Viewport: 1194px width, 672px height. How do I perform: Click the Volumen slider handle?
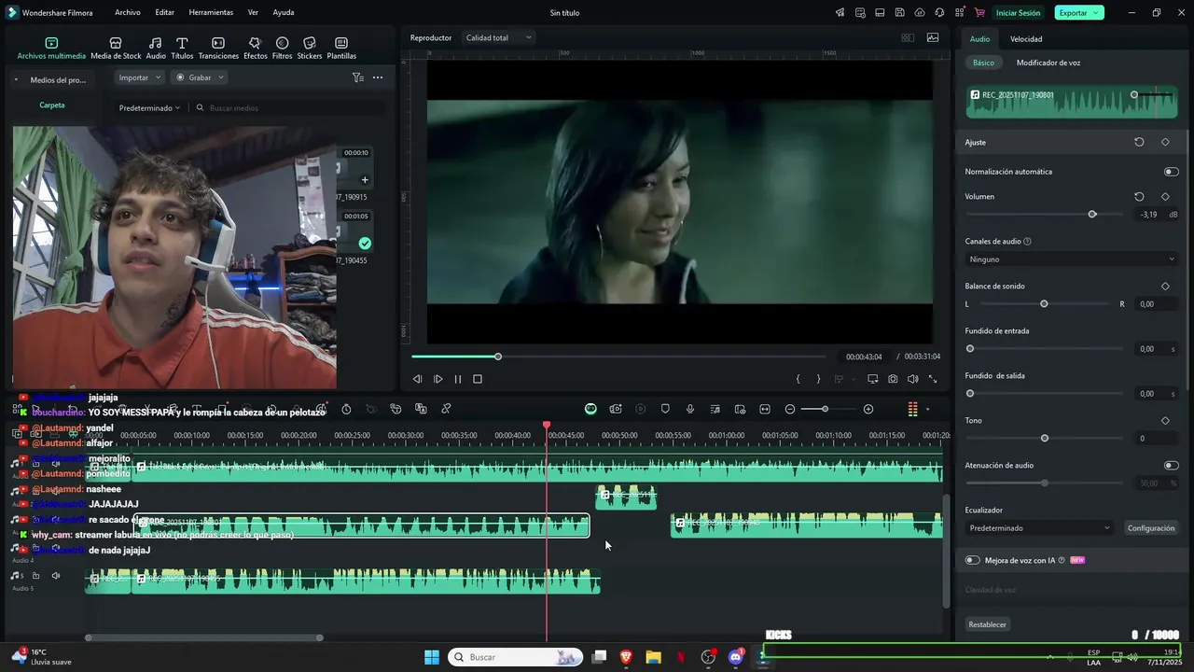(x=1092, y=215)
